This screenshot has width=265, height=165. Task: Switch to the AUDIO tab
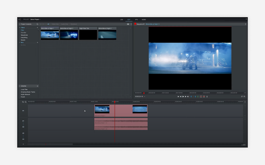click(x=144, y=19)
